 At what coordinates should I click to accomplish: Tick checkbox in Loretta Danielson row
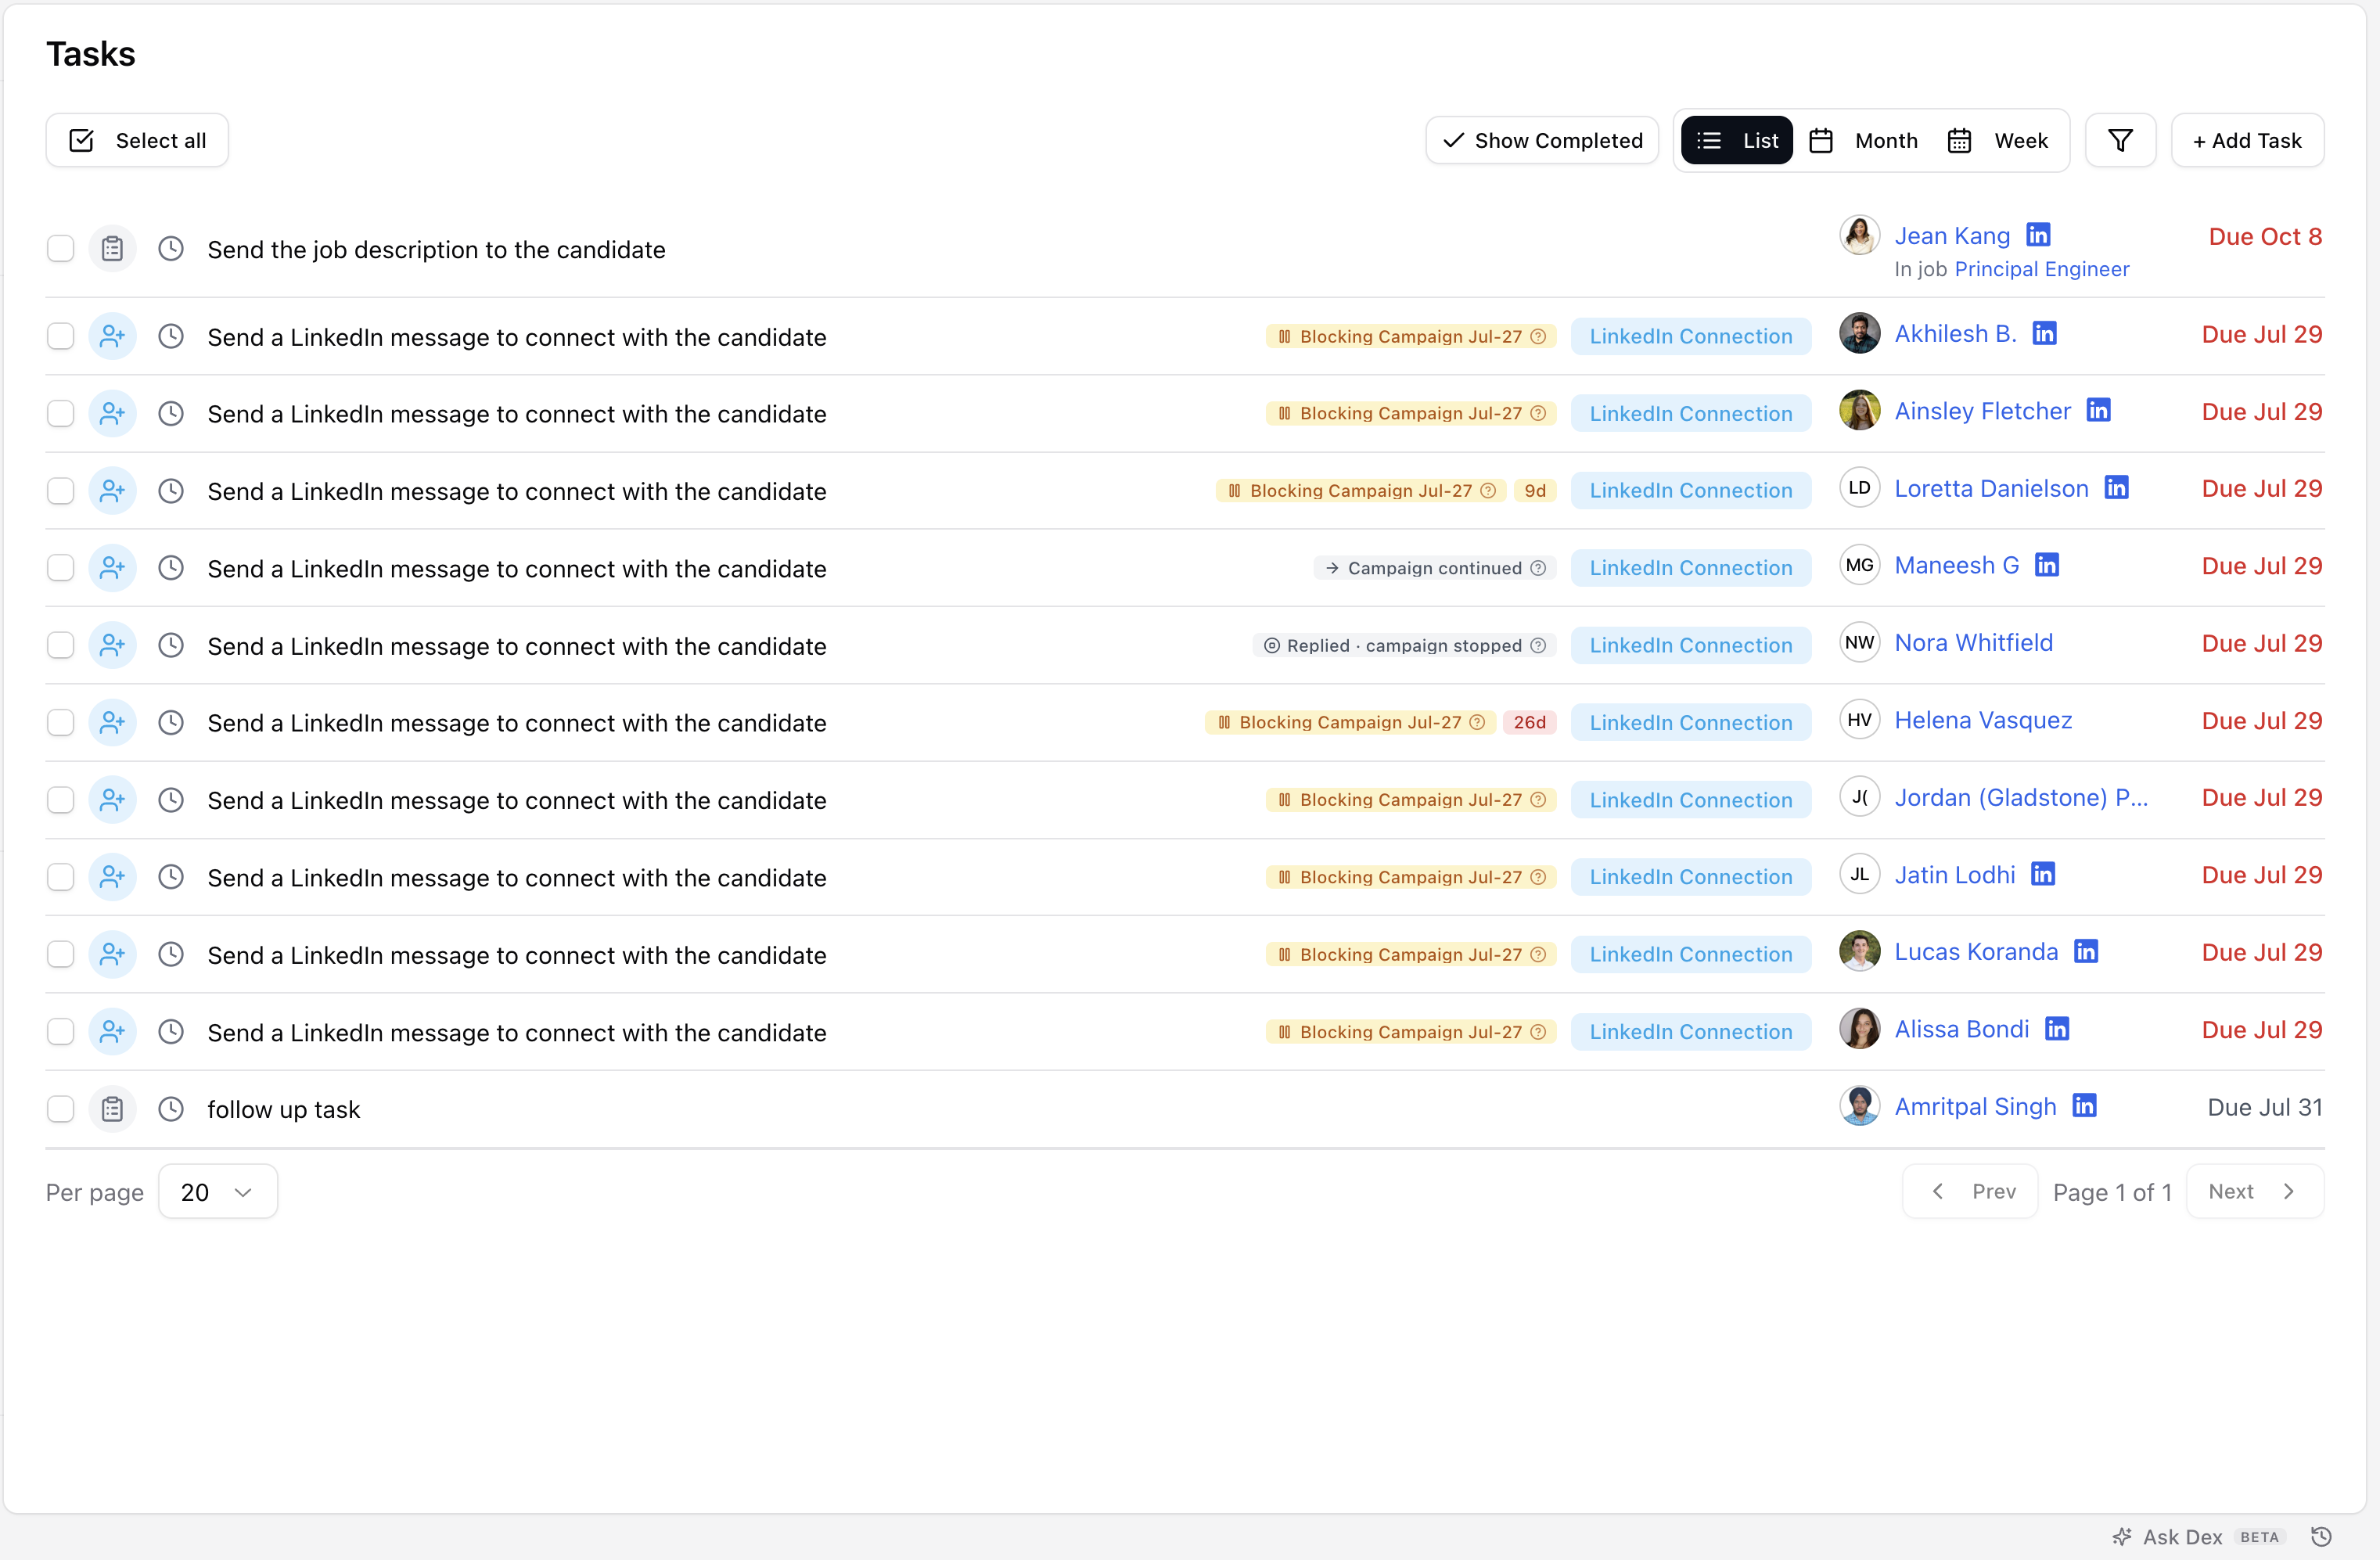pos(61,490)
